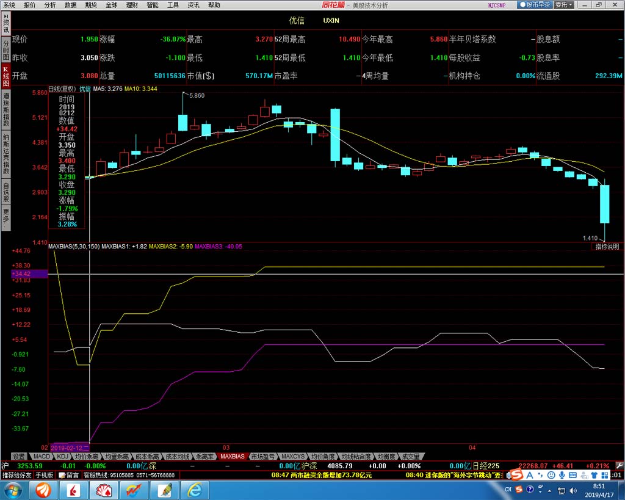Select the 市场盈亏 indicator tab
The width and height of the screenshot is (625, 500).
point(263,457)
